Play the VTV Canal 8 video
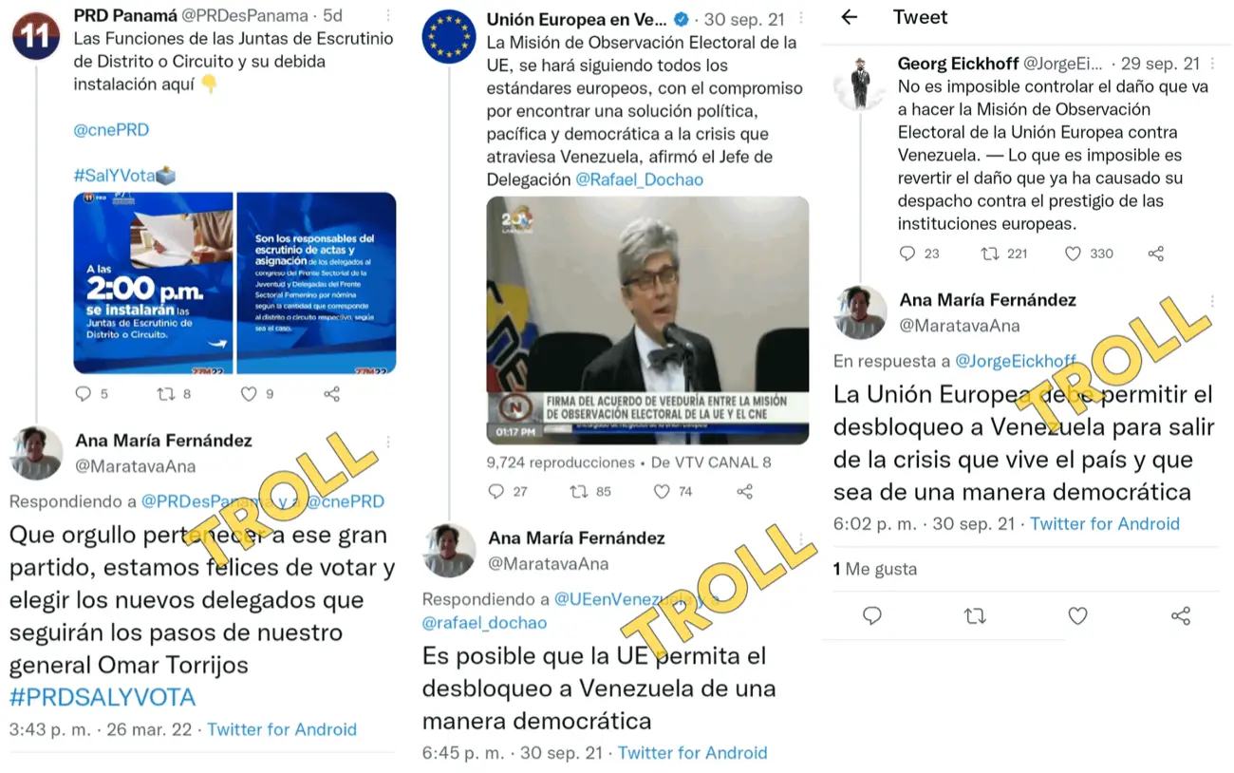Screen dimensions: 1234x773 (647, 320)
